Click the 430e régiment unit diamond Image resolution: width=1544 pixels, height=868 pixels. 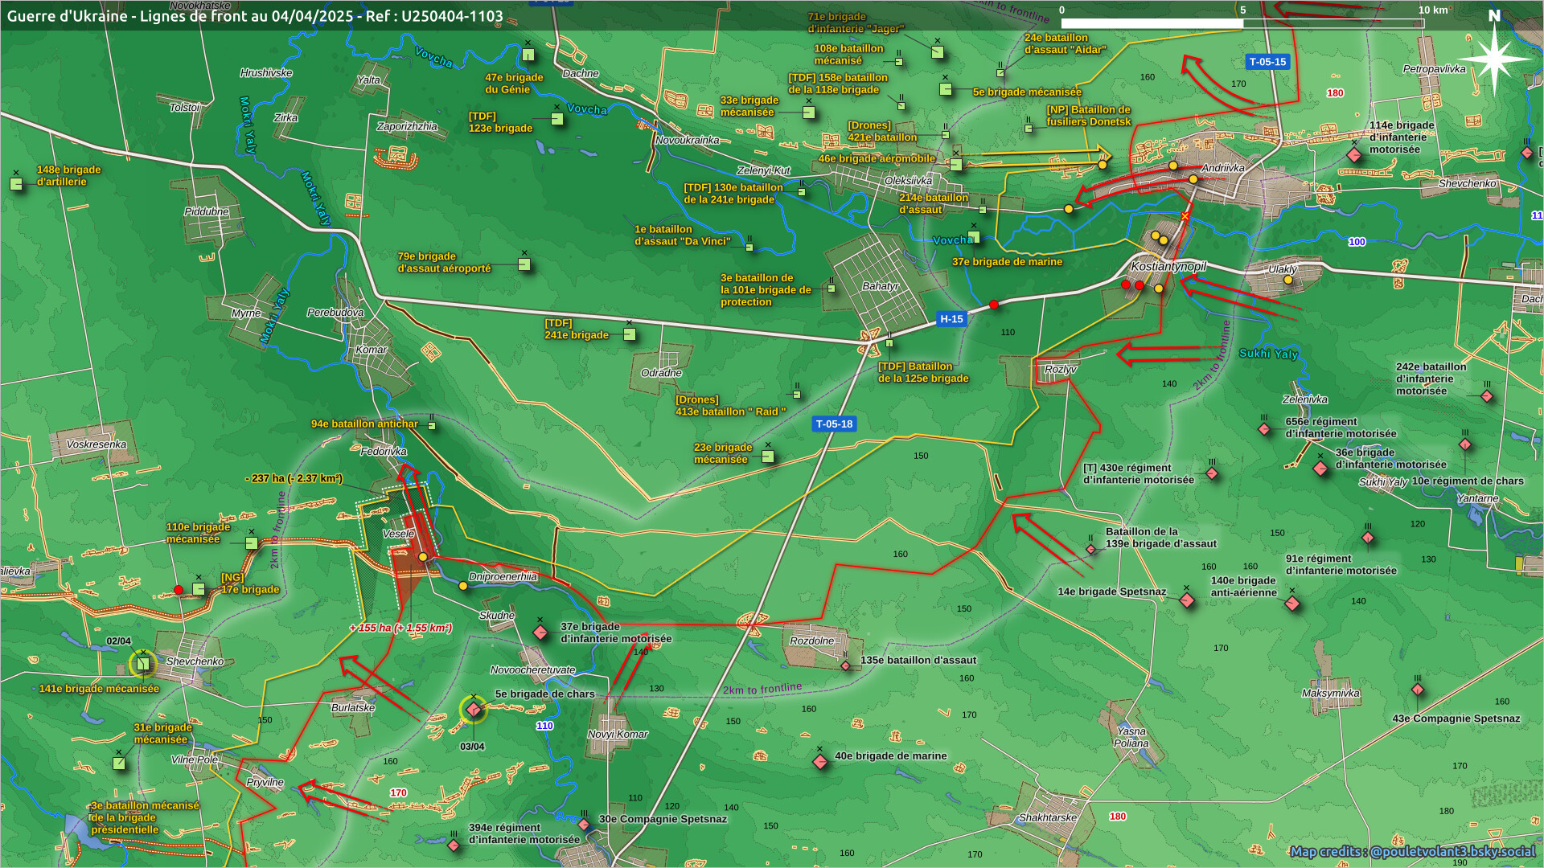(1212, 473)
